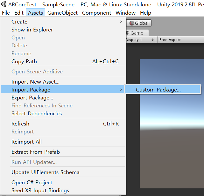The image size is (204, 196).
Task: Select Update UIElements Schema
Action: click(x=63, y=172)
